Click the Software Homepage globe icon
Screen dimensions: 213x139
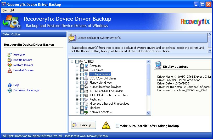(10, 90)
